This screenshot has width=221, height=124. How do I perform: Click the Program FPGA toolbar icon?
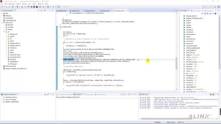[x=31, y=7]
